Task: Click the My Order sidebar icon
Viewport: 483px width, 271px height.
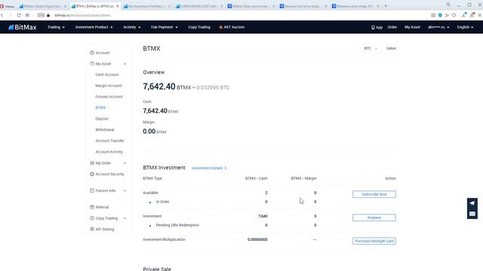Action: coord(92,163)
